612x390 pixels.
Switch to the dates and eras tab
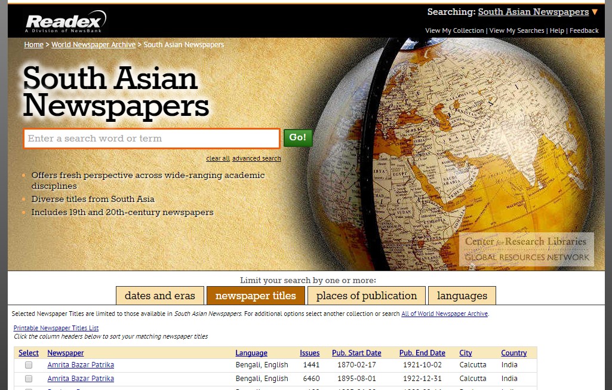coord(159,296)
